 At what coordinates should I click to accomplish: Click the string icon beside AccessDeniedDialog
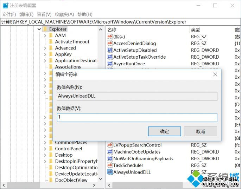[110, 43]
